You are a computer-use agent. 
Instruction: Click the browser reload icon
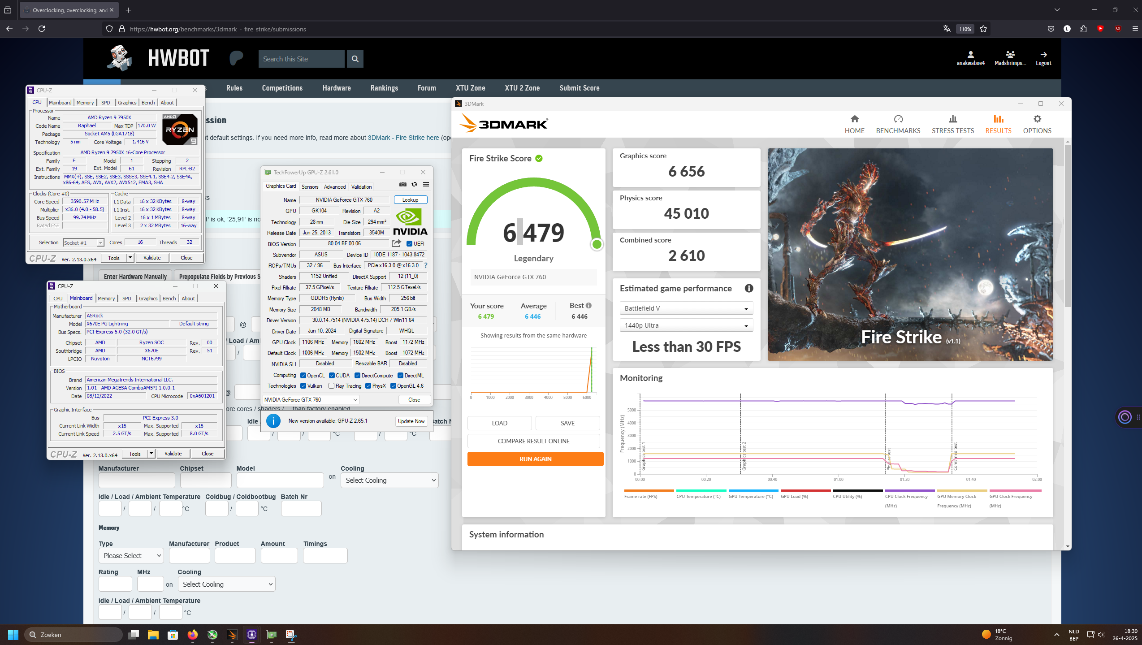pyautogui.click(x=42, y=29)
